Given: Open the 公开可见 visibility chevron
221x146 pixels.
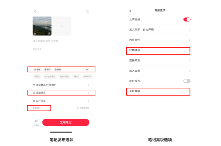Looking at the screenshot, I should (88, 101).
